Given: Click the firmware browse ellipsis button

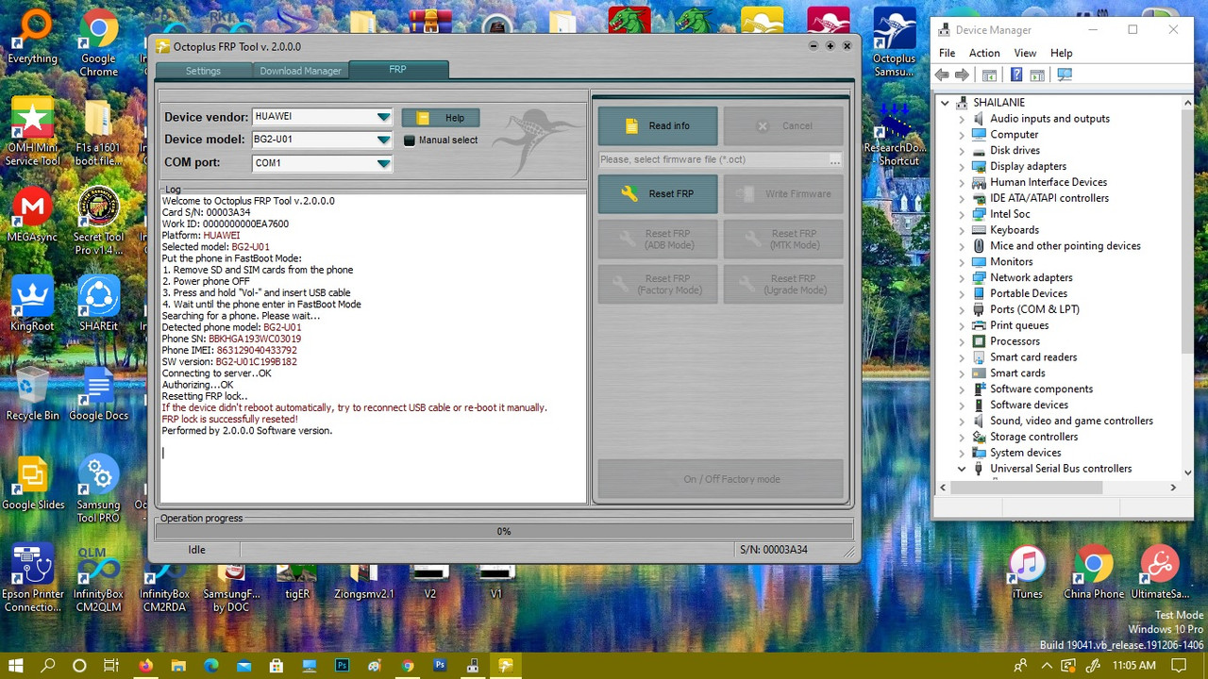Looking at the screenshot, I should [835, 160].
